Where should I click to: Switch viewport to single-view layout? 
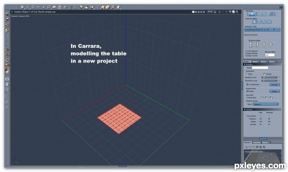click(x=193, y=12)
